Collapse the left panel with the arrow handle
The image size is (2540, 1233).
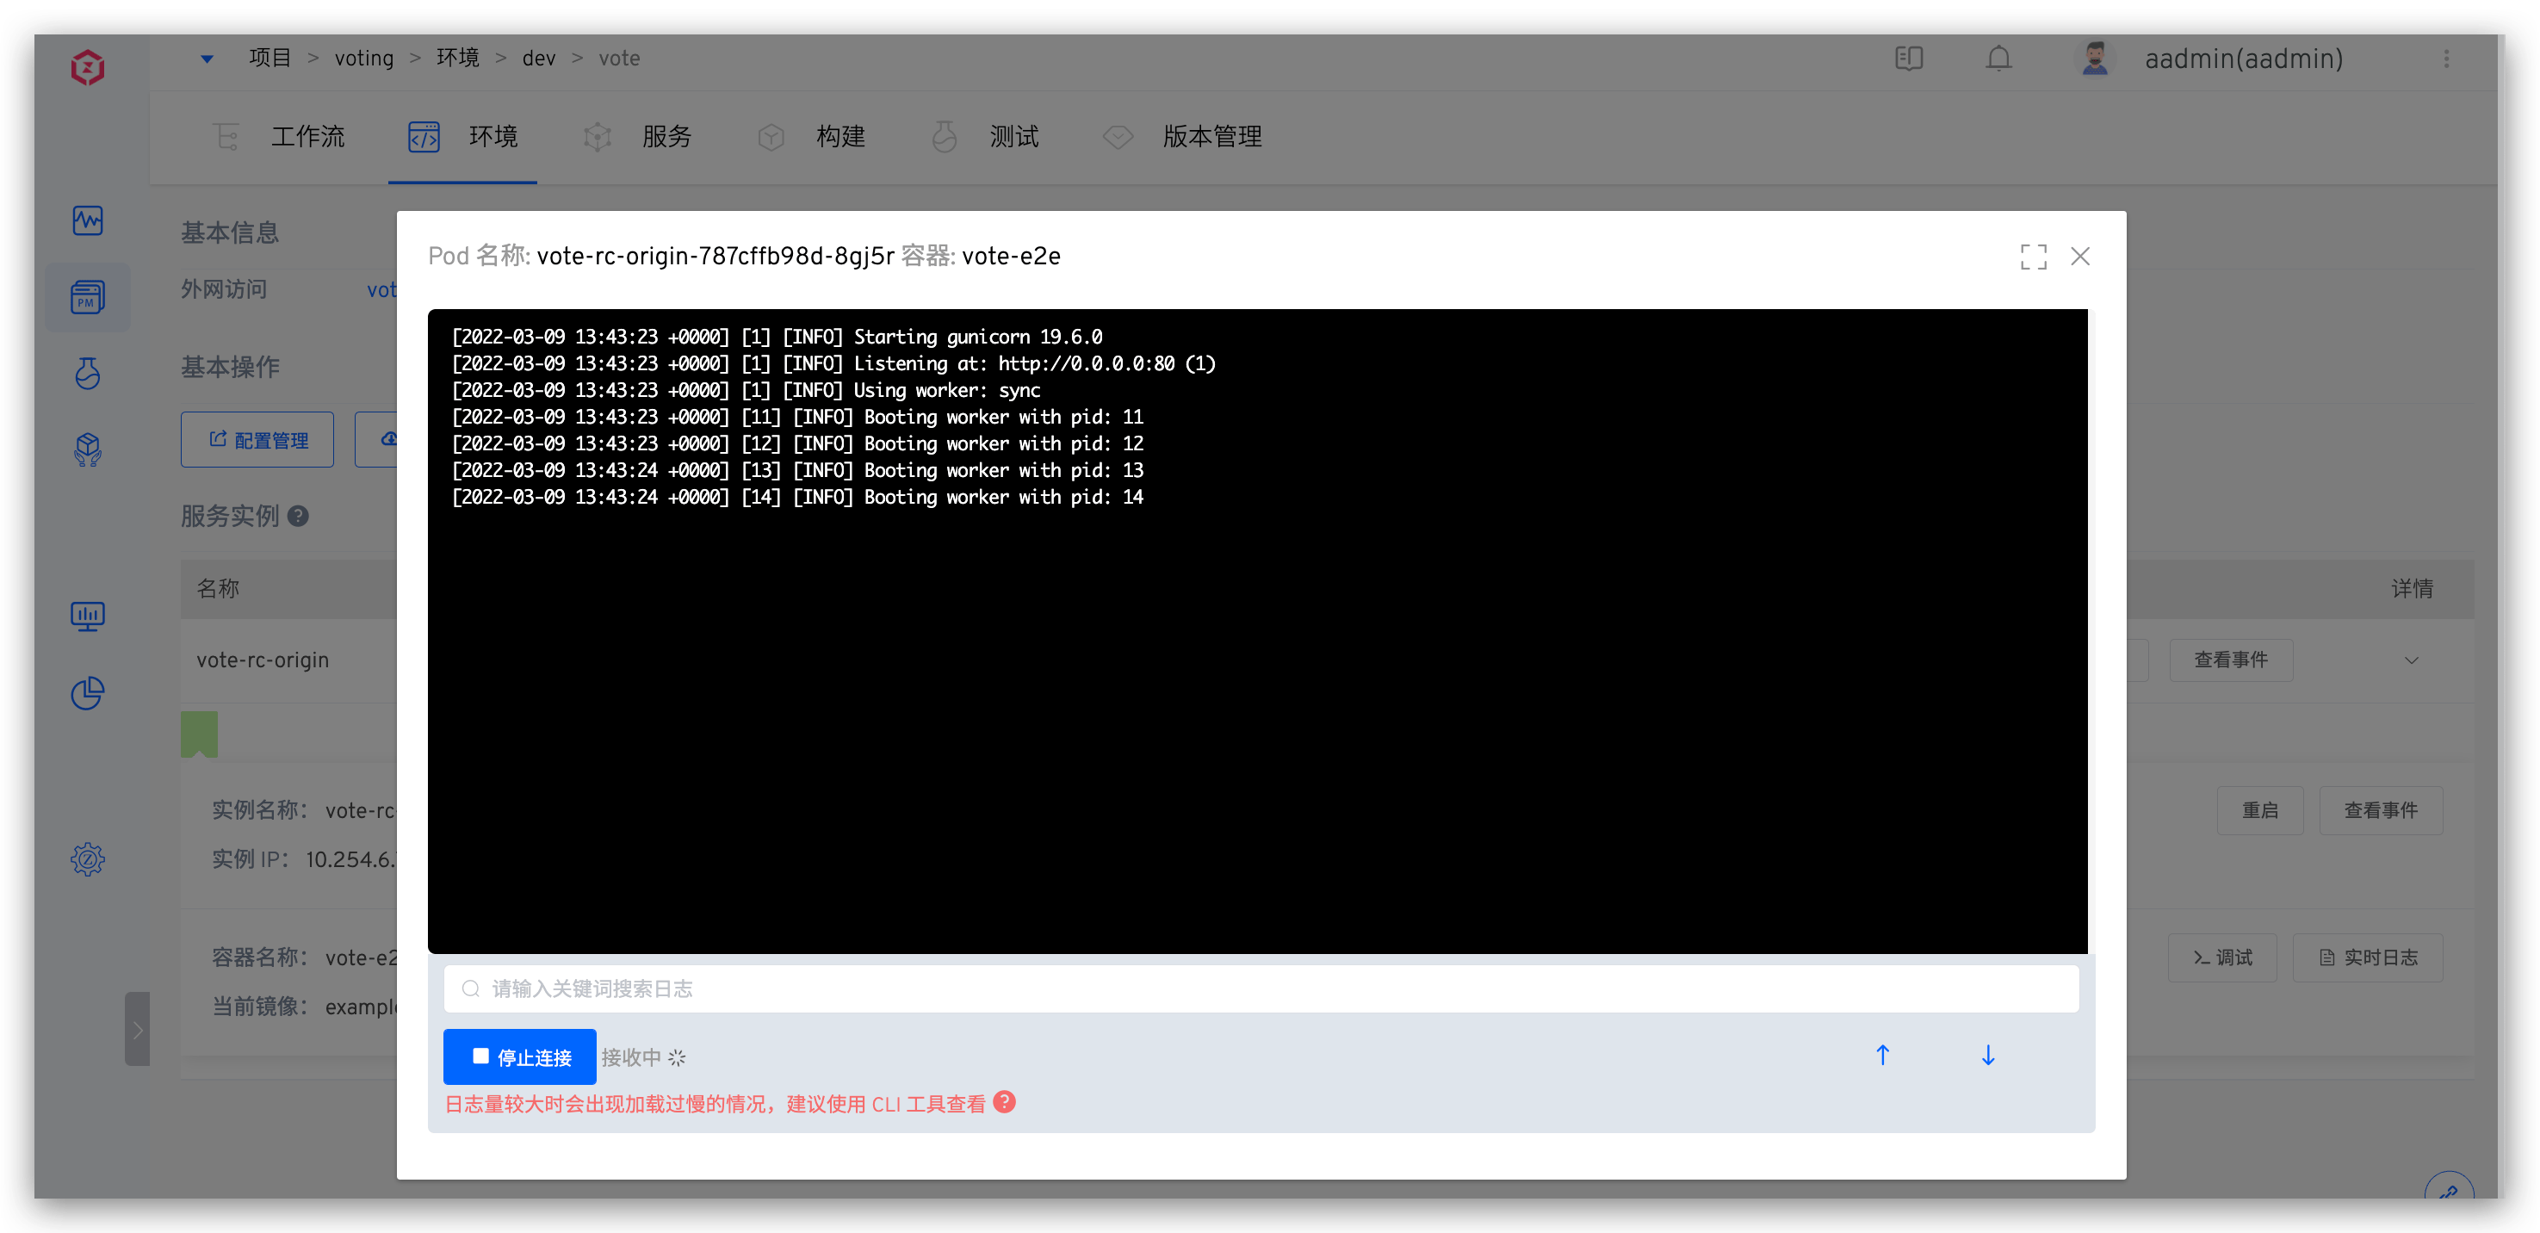pos(137,1029)
